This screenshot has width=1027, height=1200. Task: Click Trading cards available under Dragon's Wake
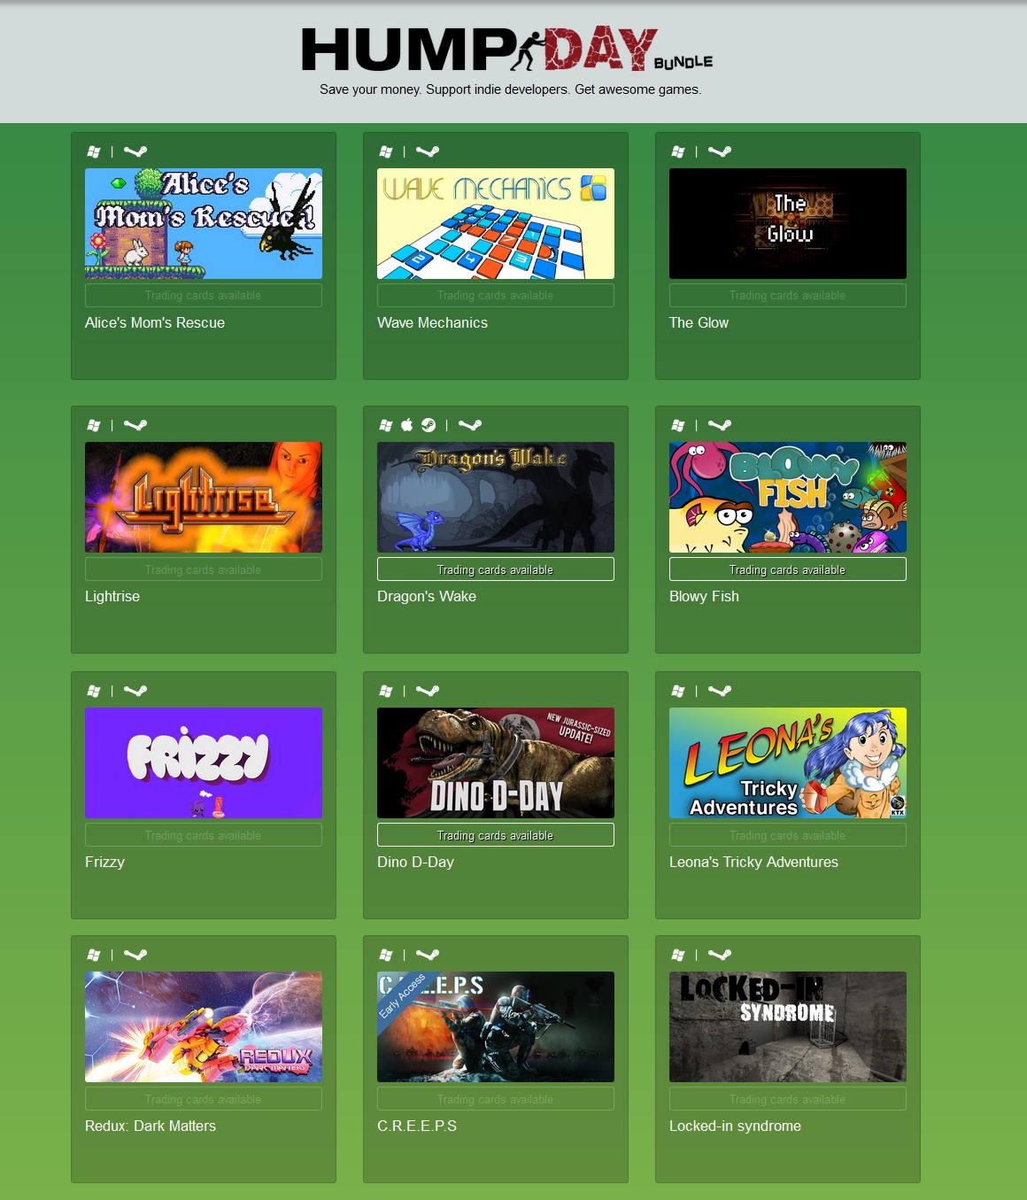(x=496, y=569)
